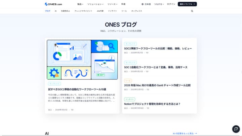This screenshot has height=136, width=242.
Task: Expand the リソース dropdown menu
Action: 112,4
